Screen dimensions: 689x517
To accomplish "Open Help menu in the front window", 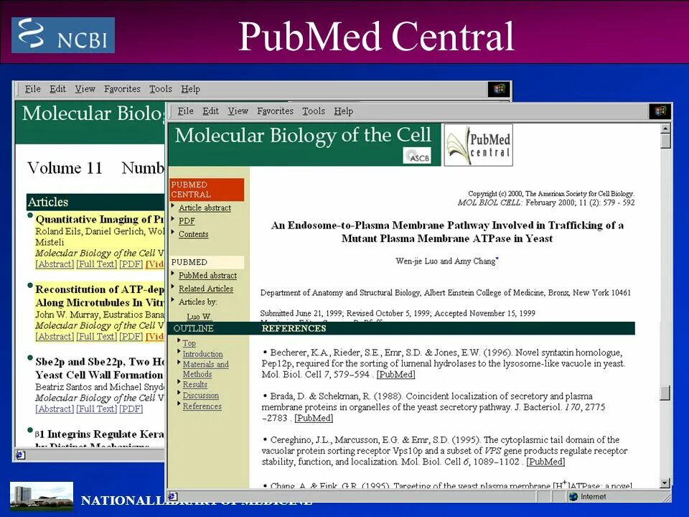I will pos(343,111).
